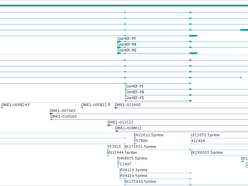Select the Glut4EF-PE protein label

[135, 98]
